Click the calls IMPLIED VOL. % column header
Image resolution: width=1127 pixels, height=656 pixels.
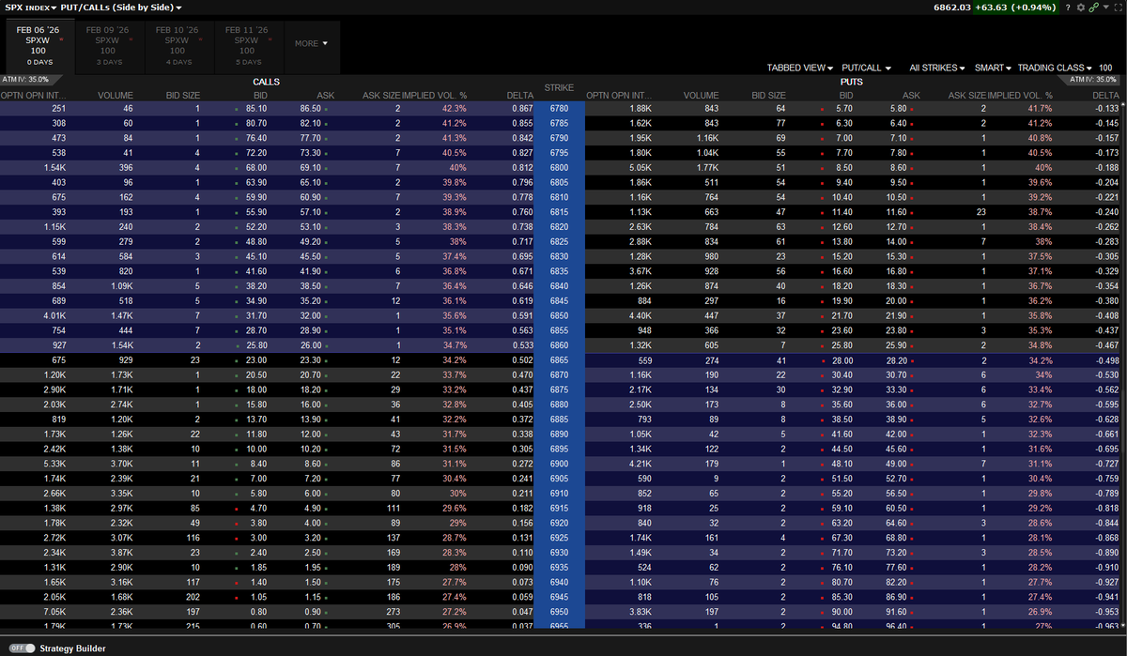point(434,96)
